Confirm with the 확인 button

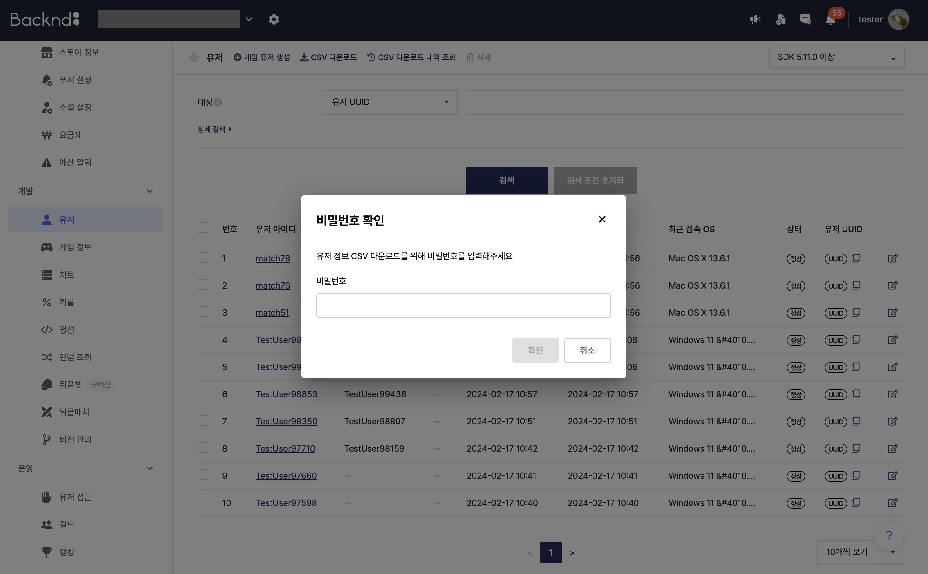click(535, 350)
